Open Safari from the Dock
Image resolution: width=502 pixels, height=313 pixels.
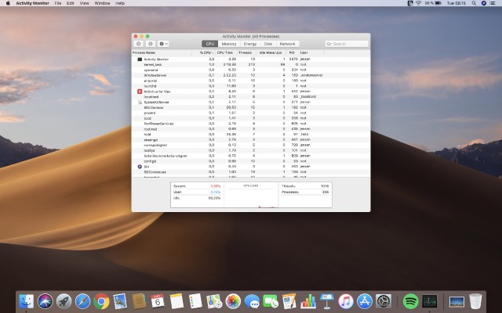pos(83,301)
